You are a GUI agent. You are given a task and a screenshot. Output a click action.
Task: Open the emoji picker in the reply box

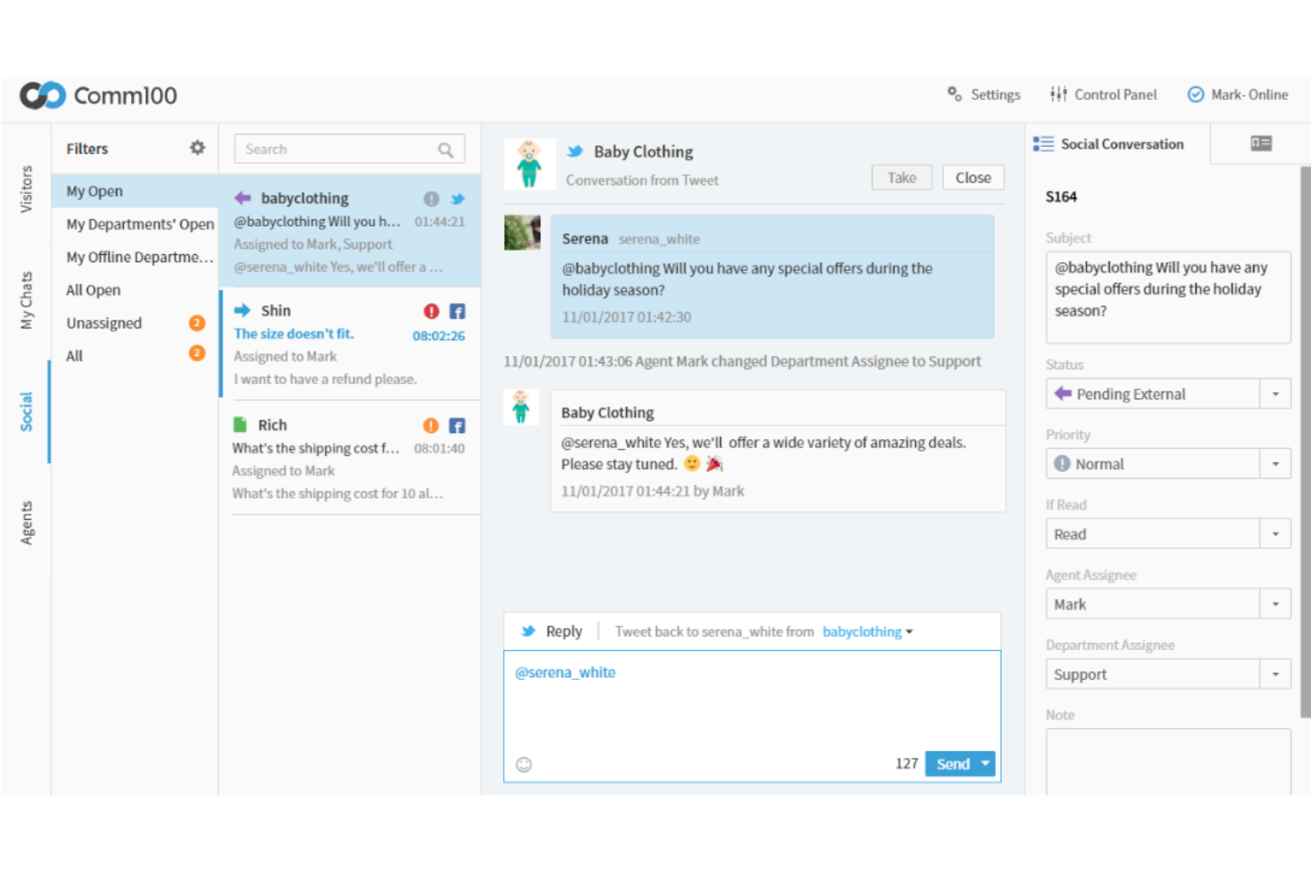tap(524, 764)
